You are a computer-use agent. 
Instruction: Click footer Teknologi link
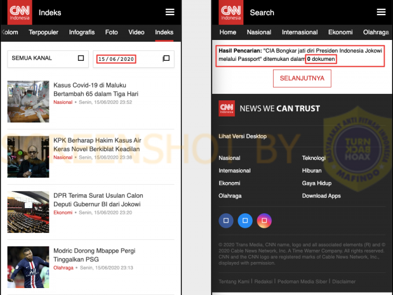pyautogui.click(x=314, y=158)
